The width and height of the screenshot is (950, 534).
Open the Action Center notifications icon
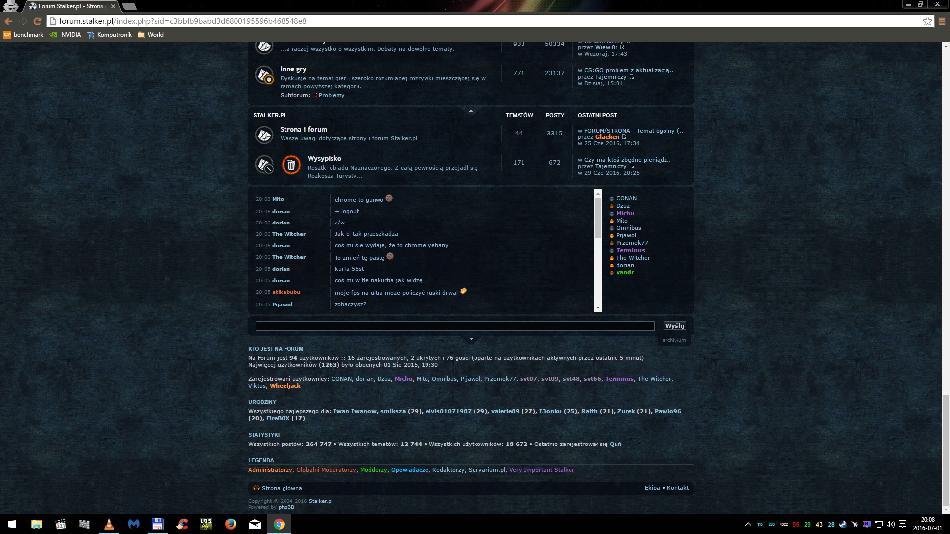(902, 524)
